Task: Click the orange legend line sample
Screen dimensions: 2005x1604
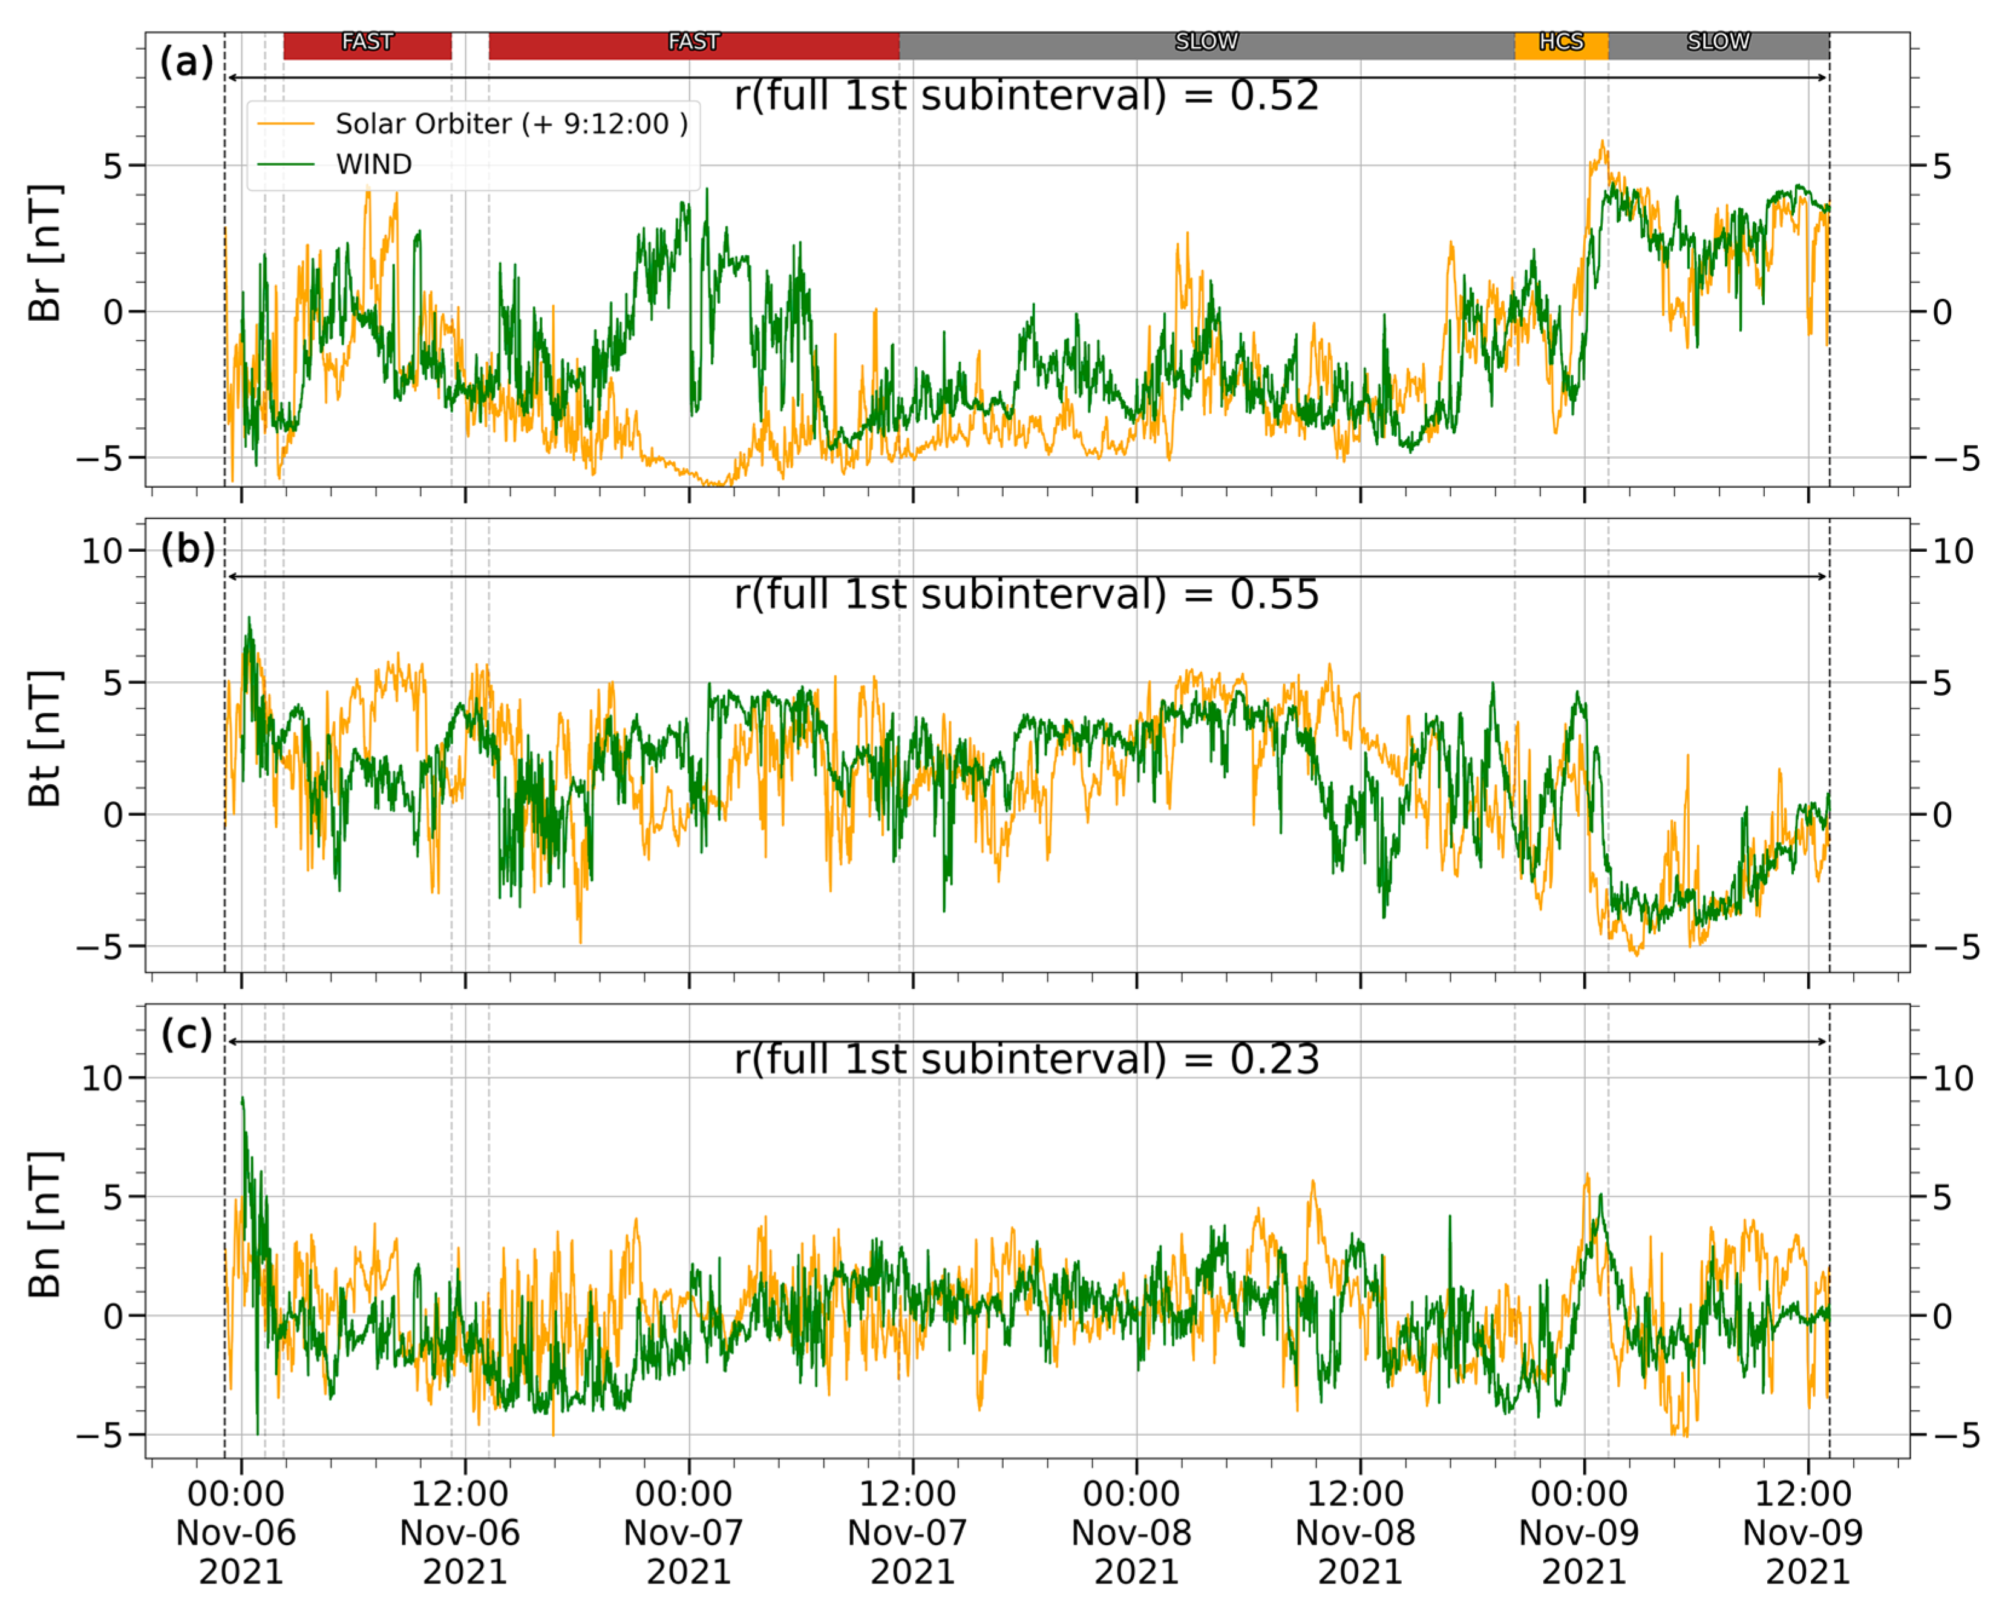Action: [286, 123]
